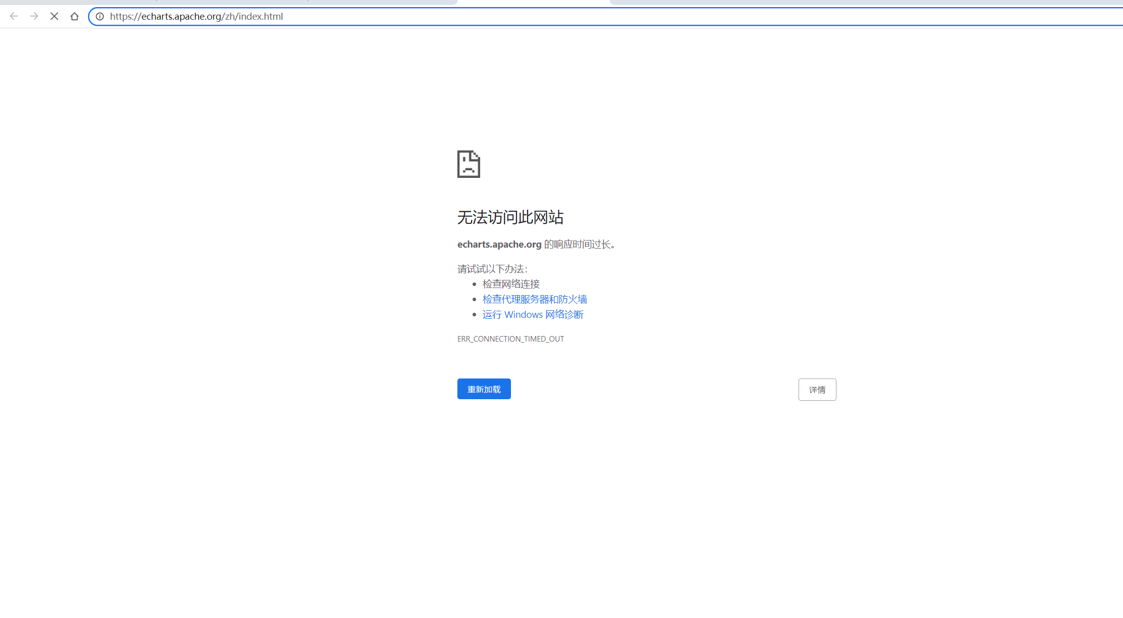1123x618 pixels.
Task: Click the forward navigation arrow
Action: (x=34, y=16)
